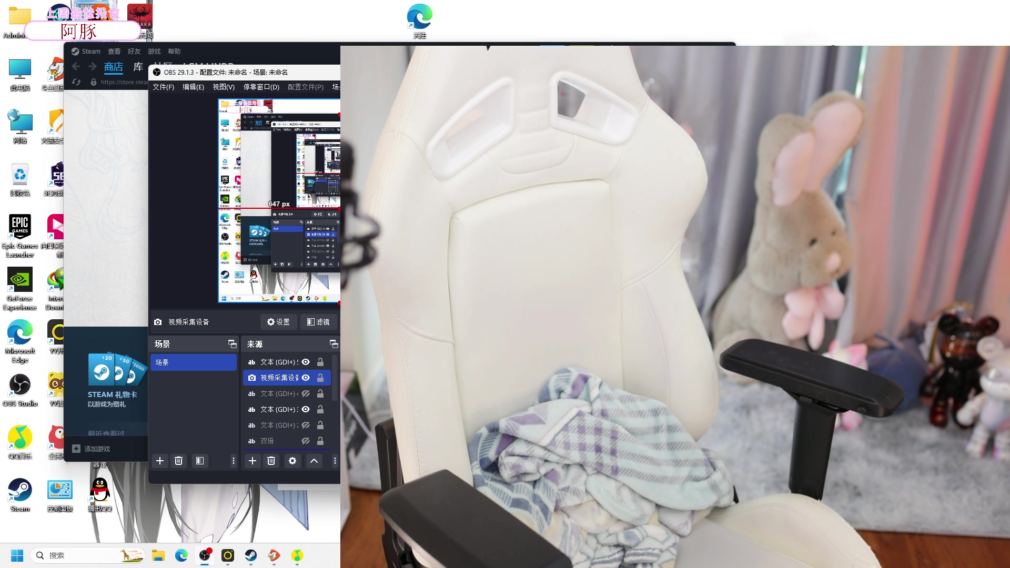This screenshot has width=1010, height=568.
Task: Open sources panel three-dot menu
Action: tap(335, 461)
